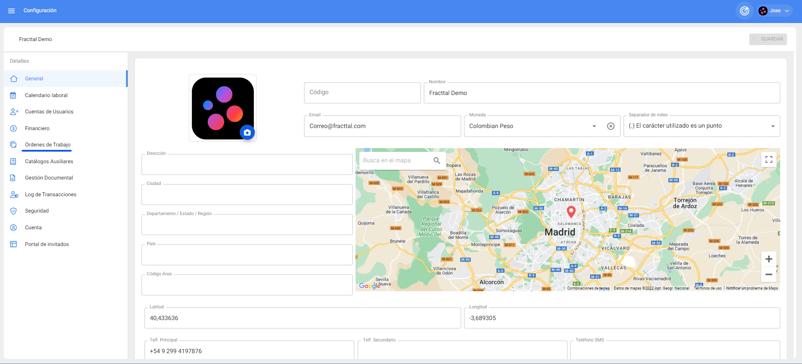Clear the Moneda field with X icon

(611, 126)
